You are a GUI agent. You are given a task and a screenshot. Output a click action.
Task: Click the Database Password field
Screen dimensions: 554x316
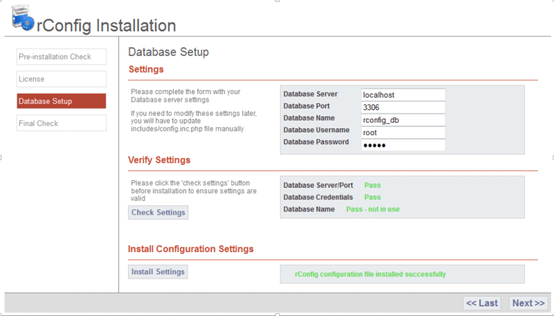pos(403,145)
